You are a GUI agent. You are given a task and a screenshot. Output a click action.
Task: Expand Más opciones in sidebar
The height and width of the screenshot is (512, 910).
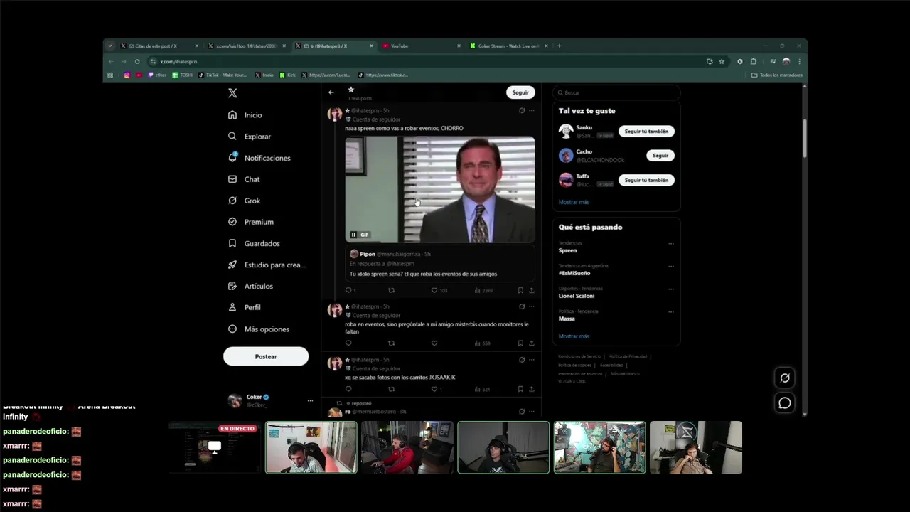259,329
